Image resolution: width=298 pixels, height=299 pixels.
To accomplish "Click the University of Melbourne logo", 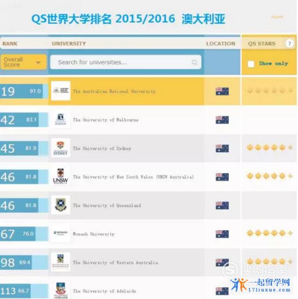I will [61, 119].
